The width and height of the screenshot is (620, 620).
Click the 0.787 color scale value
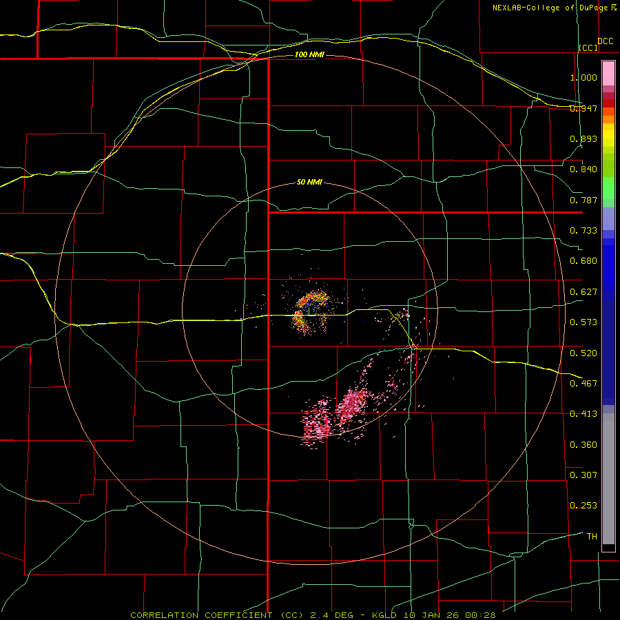click(583, 200)
